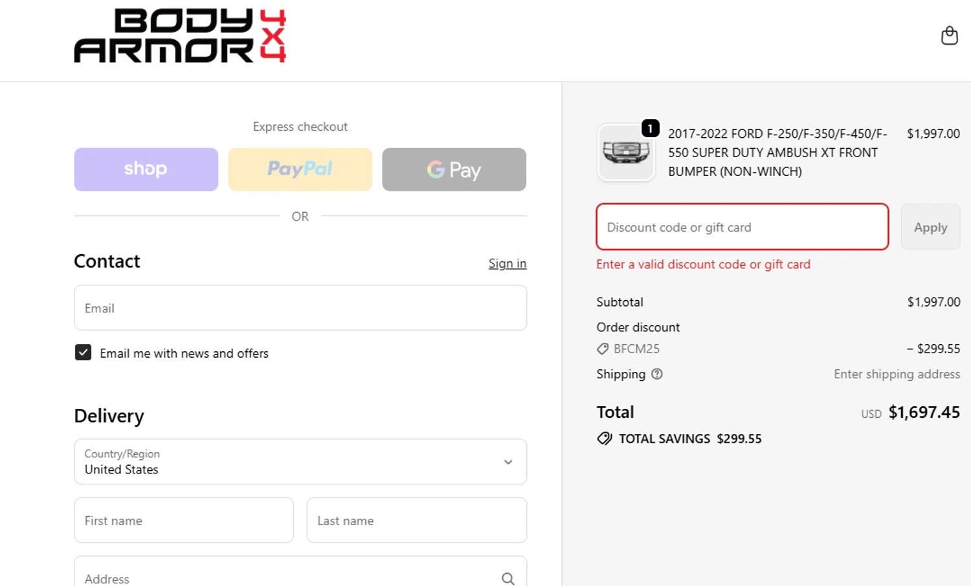Viewport: 971px width, 586px height.
Task: Click the front bumper product thumbnail
Action: coord(626,153)
